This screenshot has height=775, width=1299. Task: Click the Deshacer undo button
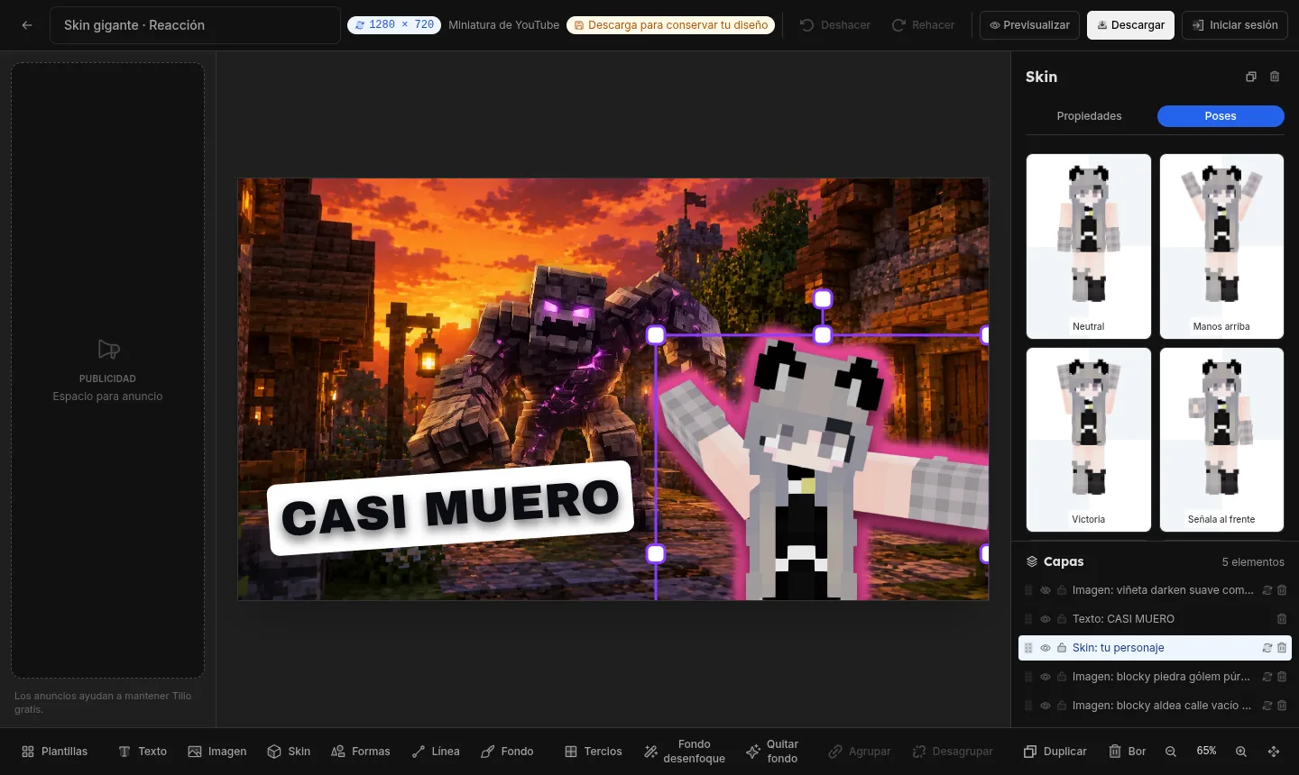coord(834,25)
